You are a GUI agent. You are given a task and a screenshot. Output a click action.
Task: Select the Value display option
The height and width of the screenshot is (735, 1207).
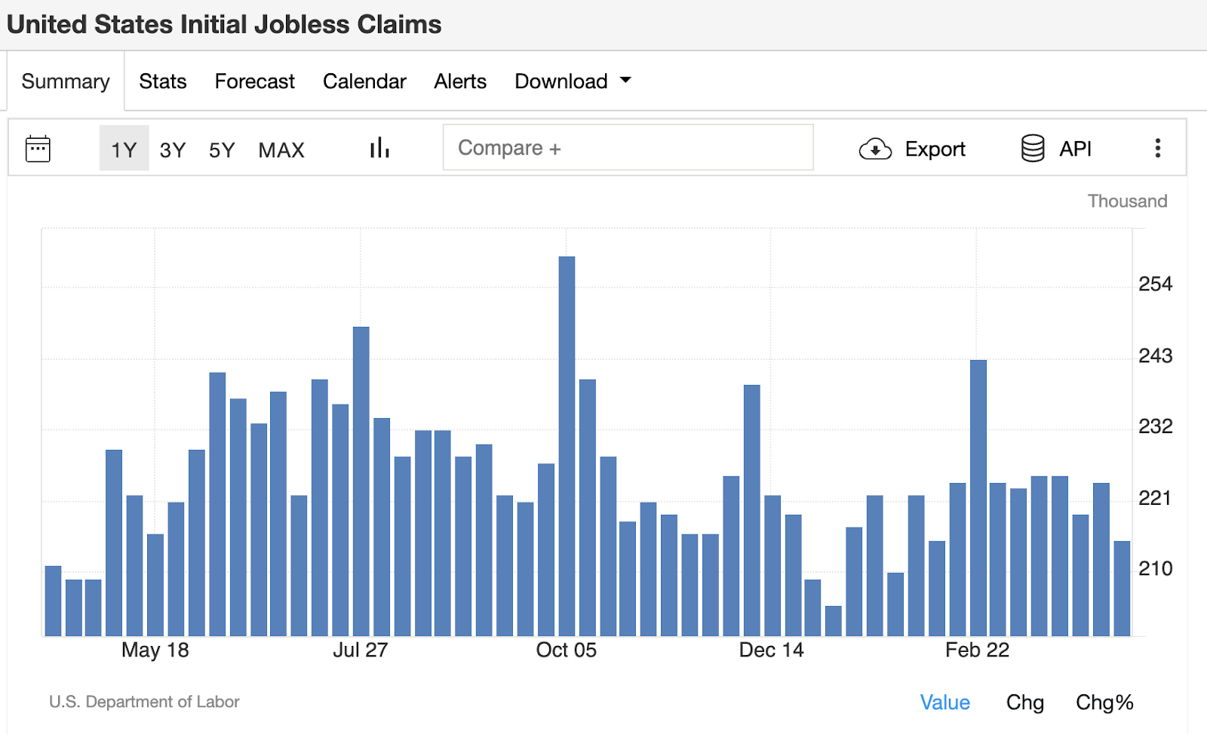click(944, 703)
